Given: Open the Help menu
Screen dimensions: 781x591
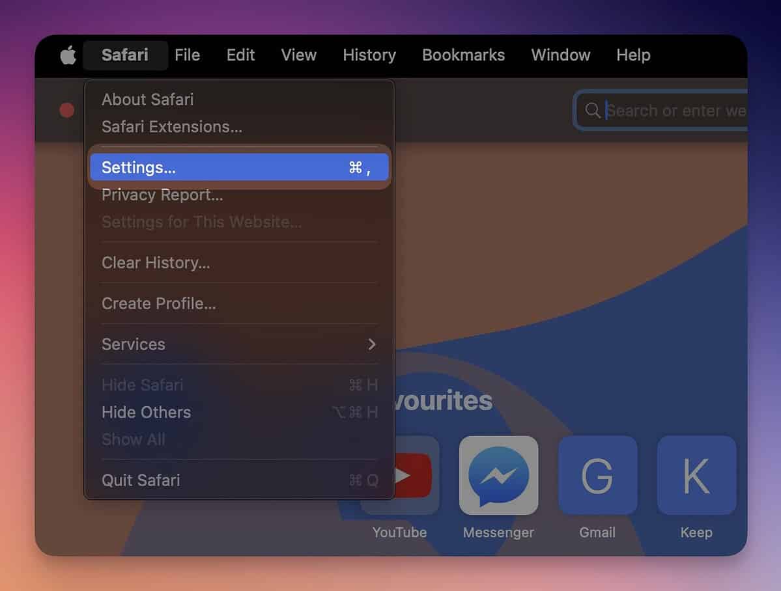Looking at the screenshot, I should click(x=633, y=55).
